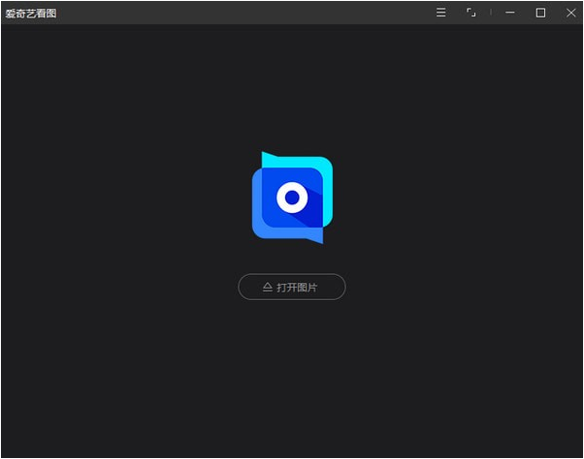Close the 爱奇艺看图 window

click(570, 13)
